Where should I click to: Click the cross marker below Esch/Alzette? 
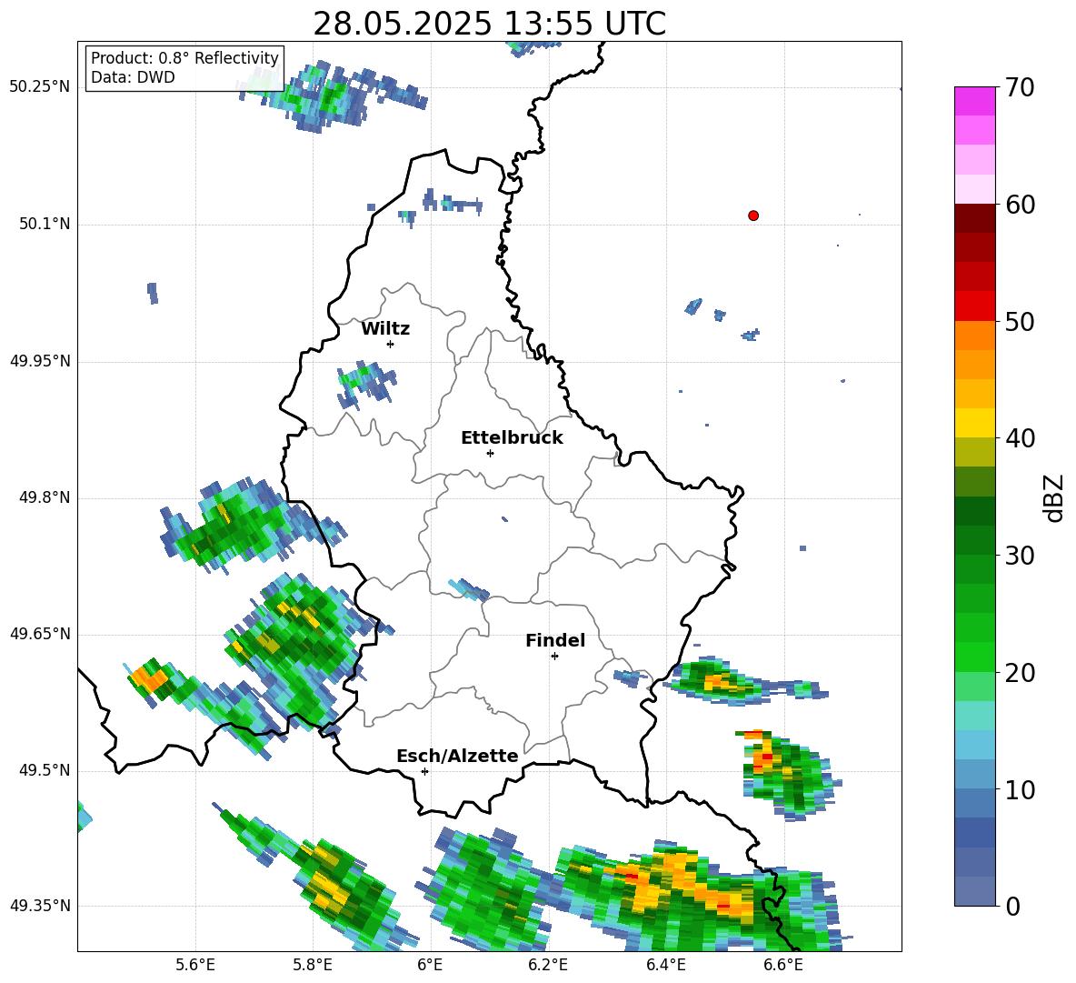click(x=424, y=771)
